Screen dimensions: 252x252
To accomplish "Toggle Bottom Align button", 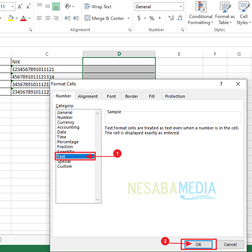I will [x=56, y=6].
